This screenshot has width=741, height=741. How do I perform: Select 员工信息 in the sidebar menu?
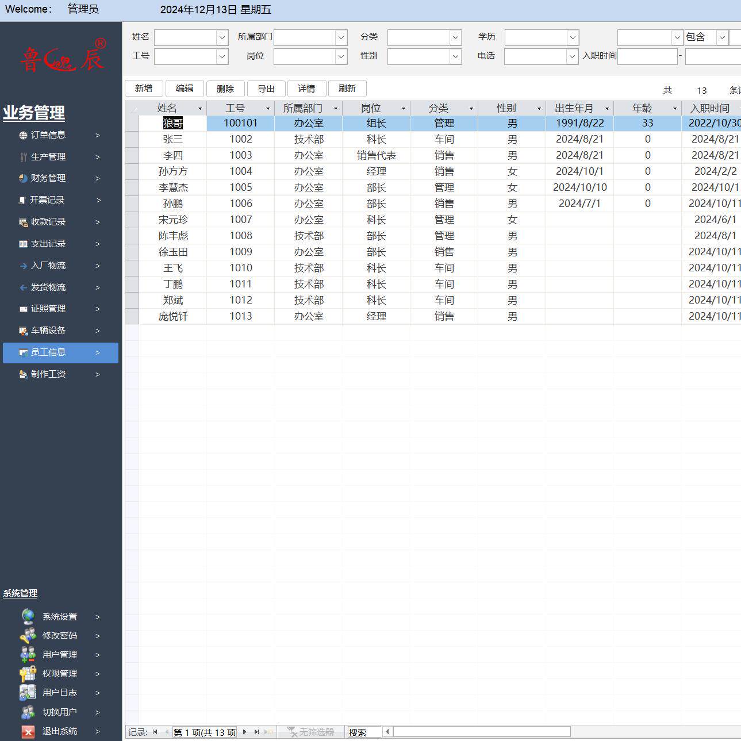[60, 352]
